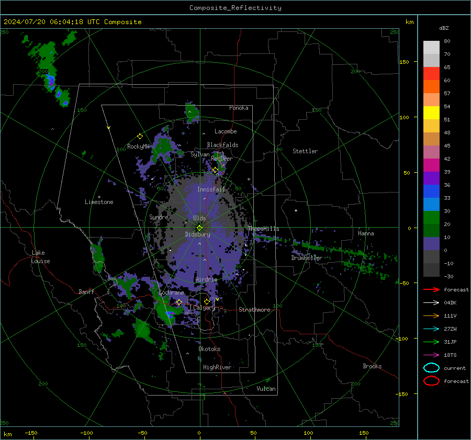Click the Innisfail city label

click(211, 189)
